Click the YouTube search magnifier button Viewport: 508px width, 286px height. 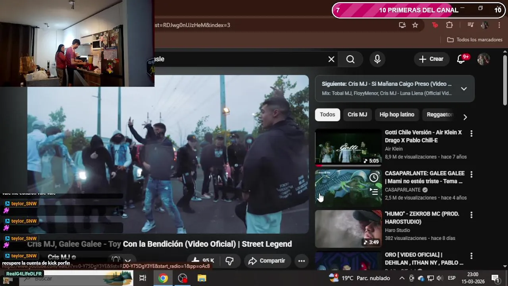pyautogui.click(x=350, y=59)
